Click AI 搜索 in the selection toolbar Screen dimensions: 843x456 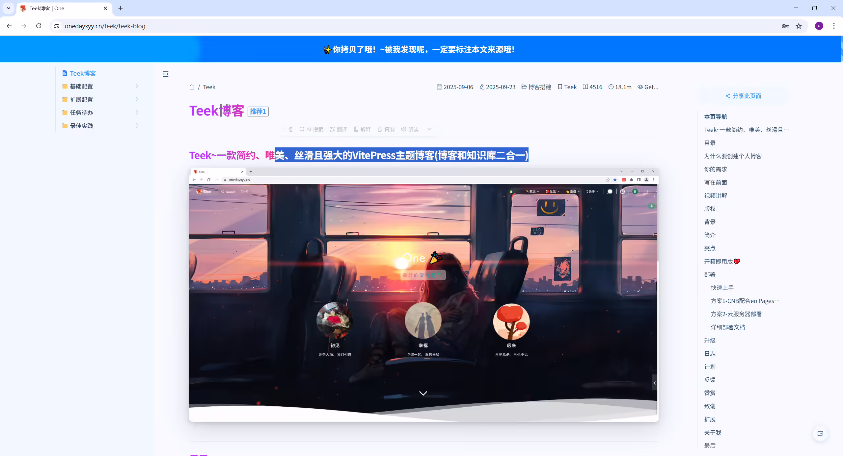pos(312,129)
